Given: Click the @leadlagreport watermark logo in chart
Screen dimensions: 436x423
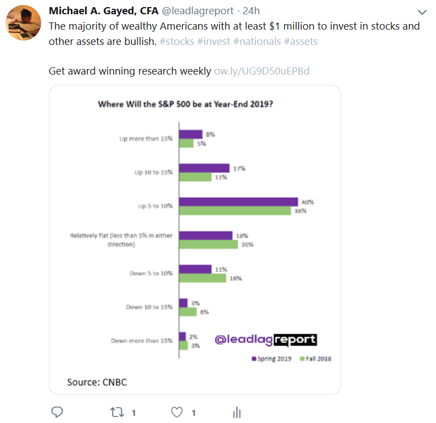Looking at the screenshot, I should point(265,340).
